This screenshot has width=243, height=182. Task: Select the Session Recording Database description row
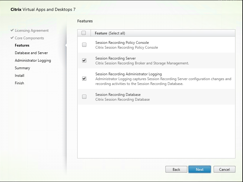pos(122,99)
